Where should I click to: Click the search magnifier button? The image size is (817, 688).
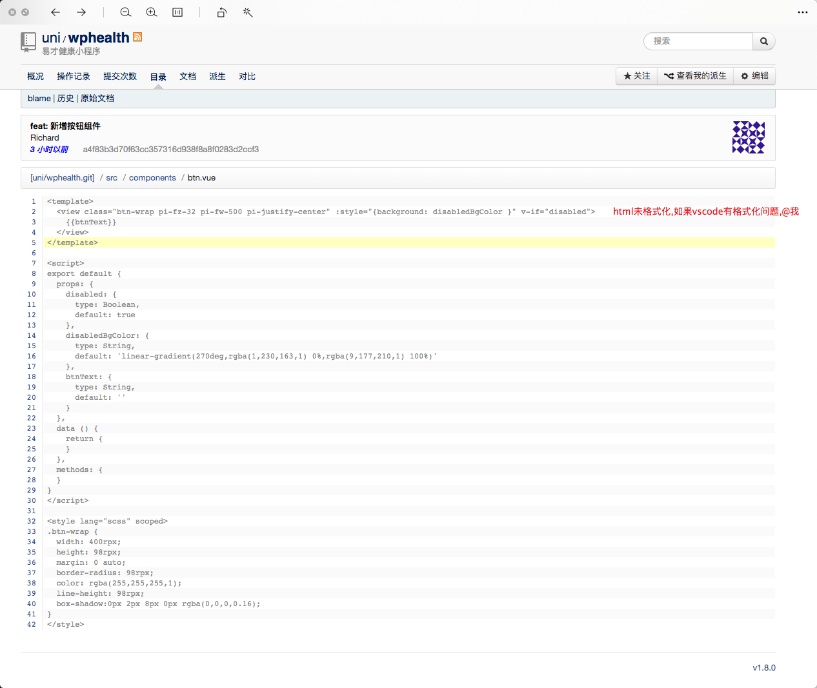point(764,41)
